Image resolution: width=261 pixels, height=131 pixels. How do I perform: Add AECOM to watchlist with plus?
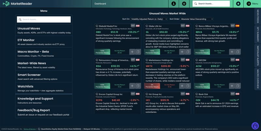click(x=232, y=86)
